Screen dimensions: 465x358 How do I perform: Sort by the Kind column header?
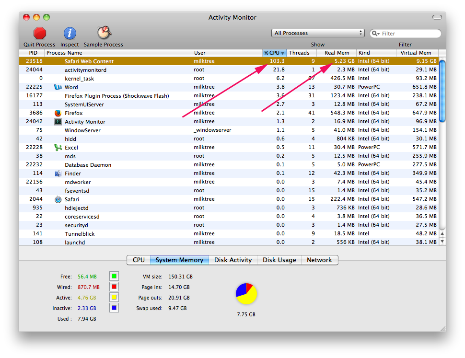pyautogui.click(x=376, y=53)
